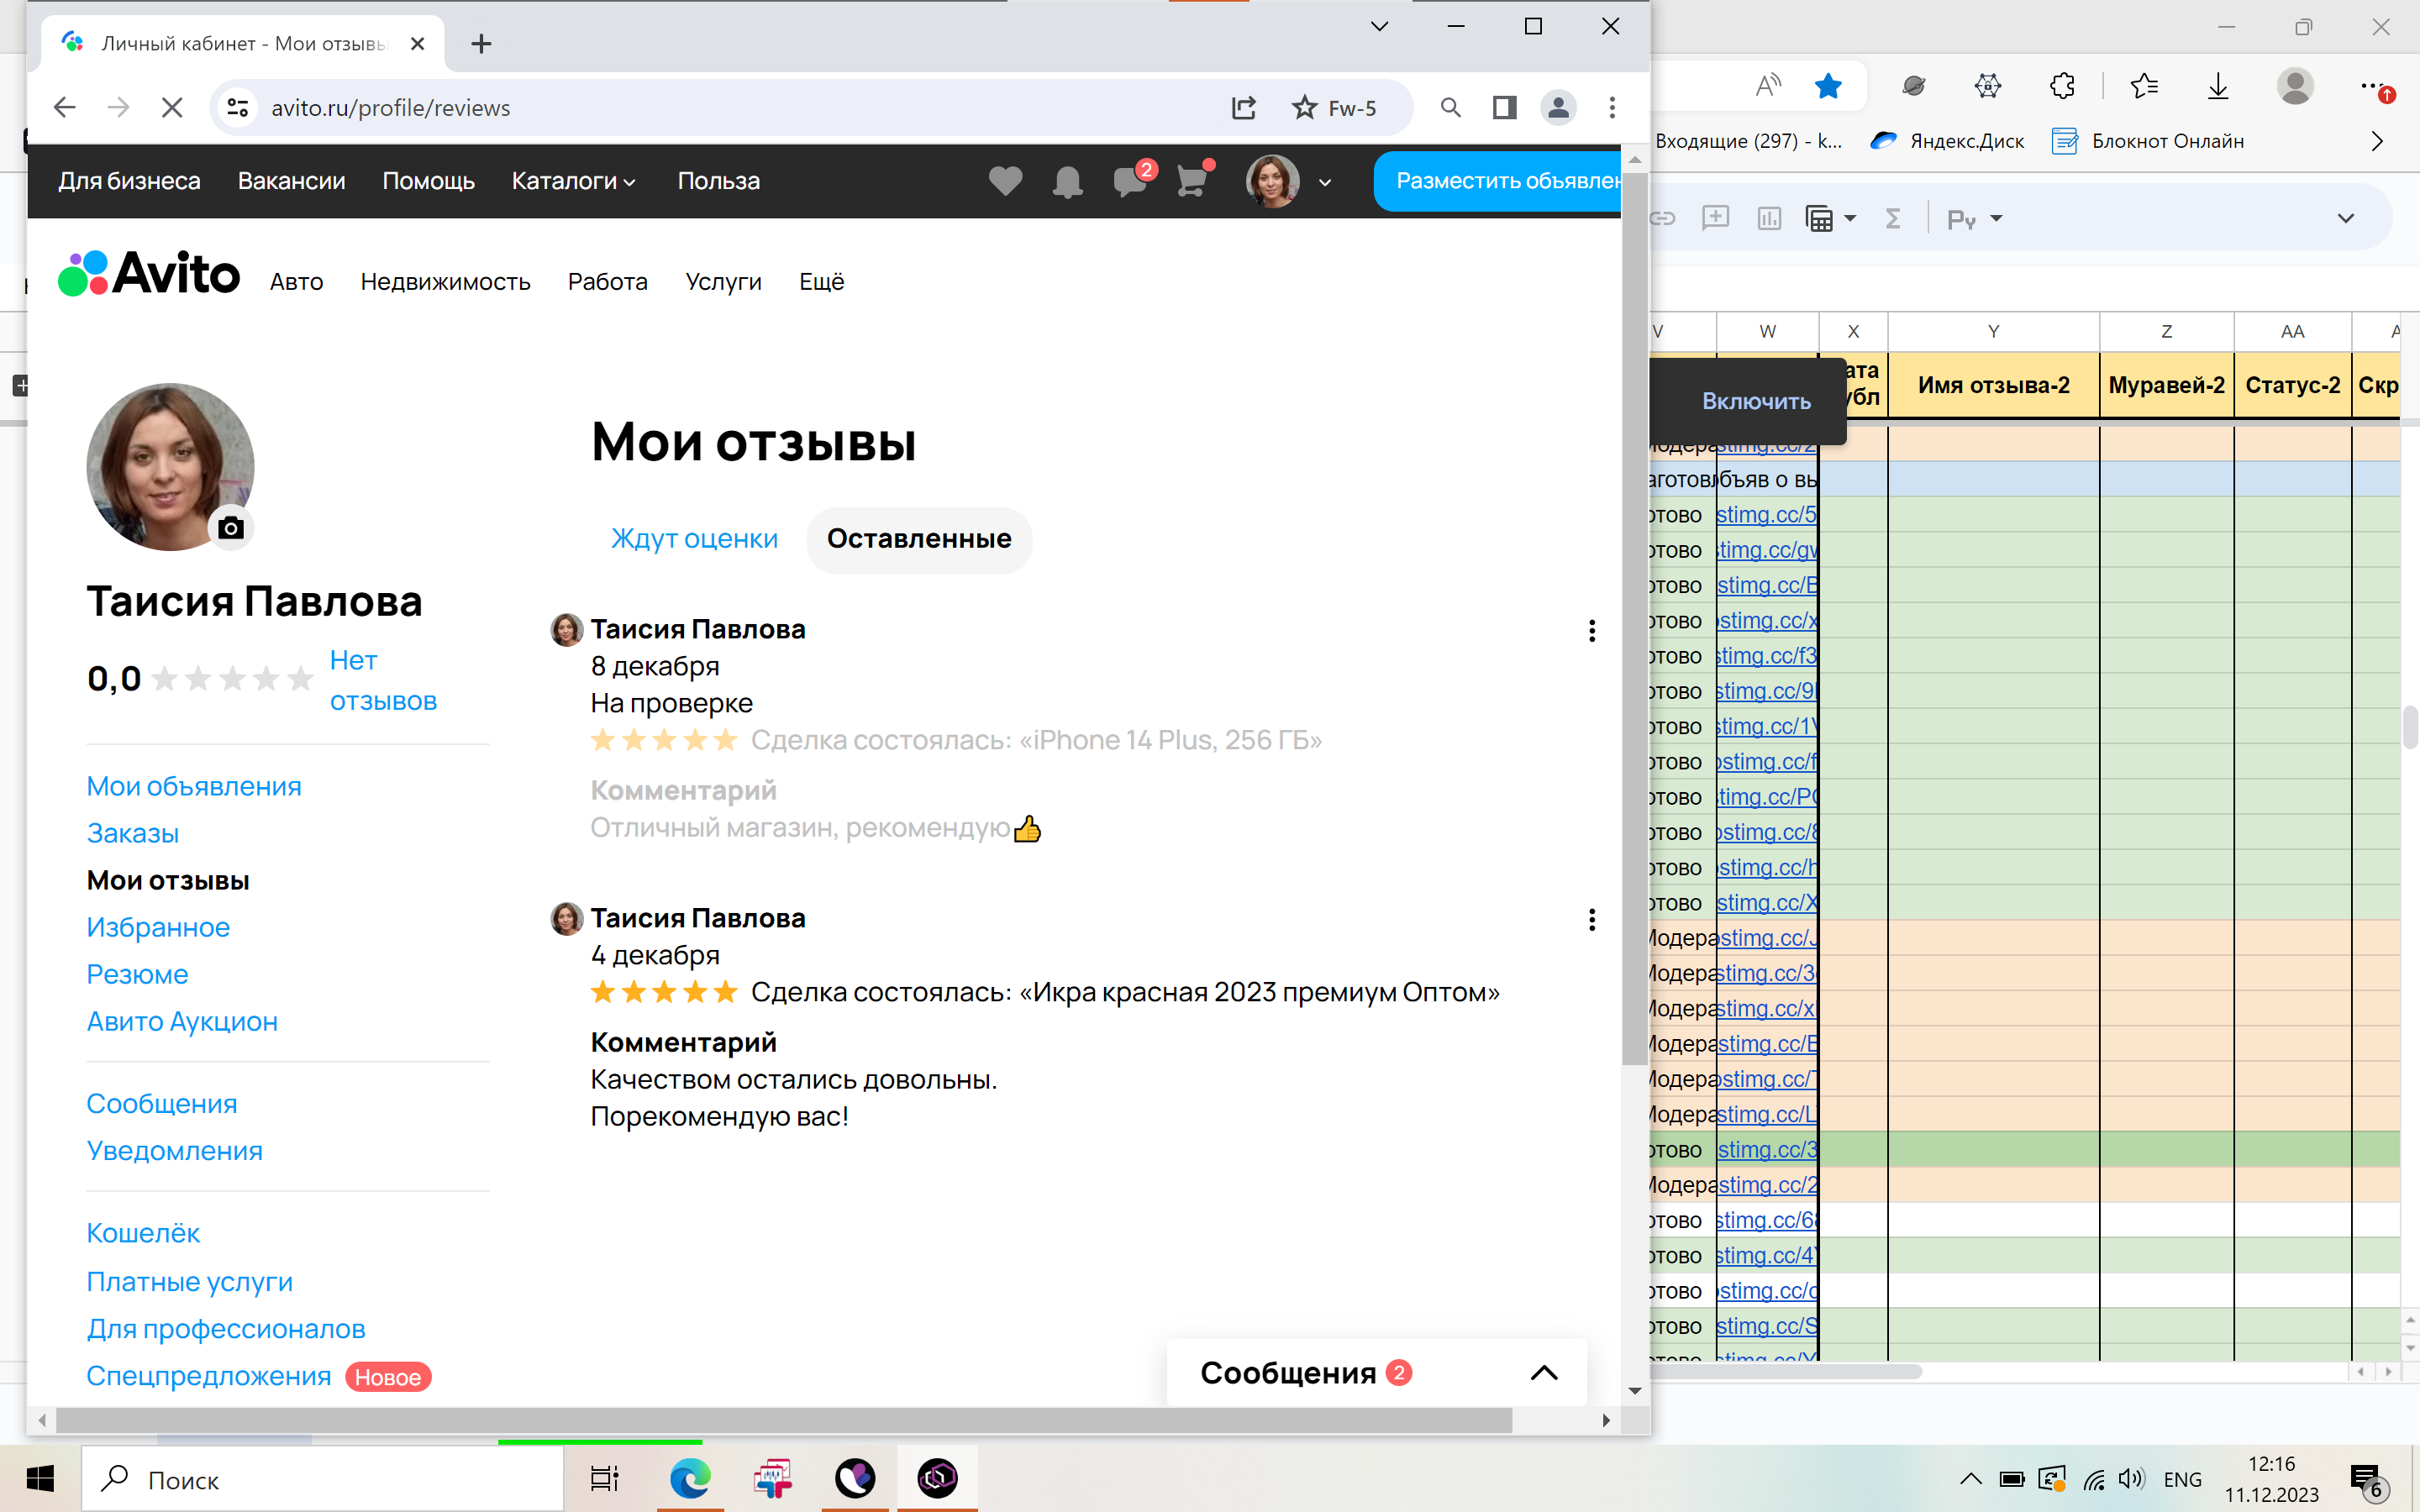Image resolution: width=2420 pixels, height=1512 pixels.
Task: Click the Avito notifications bell icon
Action: click(1067, 182)
